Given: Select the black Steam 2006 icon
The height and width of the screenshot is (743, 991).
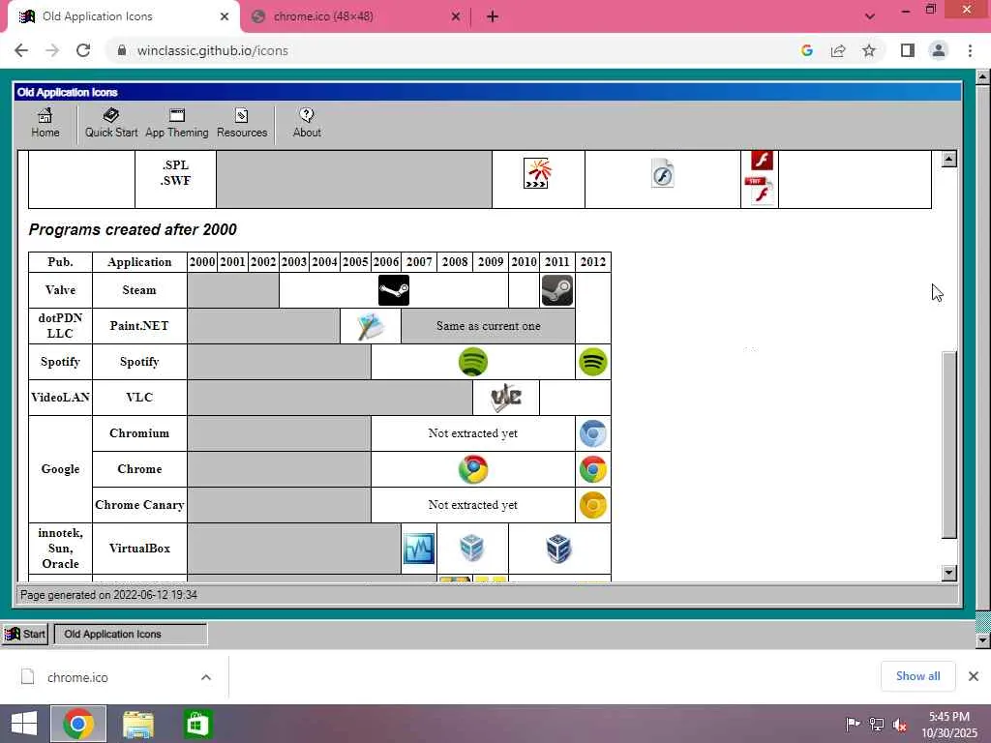Looking at the screenshot, I should [394, 290].
